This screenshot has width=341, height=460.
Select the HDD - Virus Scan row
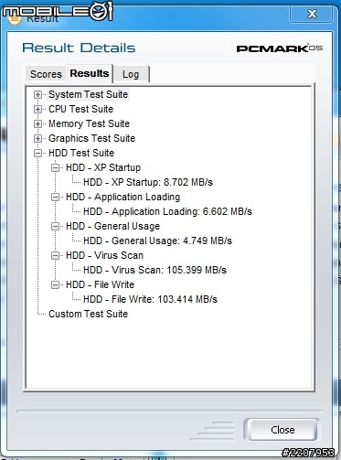pos(104,255)
